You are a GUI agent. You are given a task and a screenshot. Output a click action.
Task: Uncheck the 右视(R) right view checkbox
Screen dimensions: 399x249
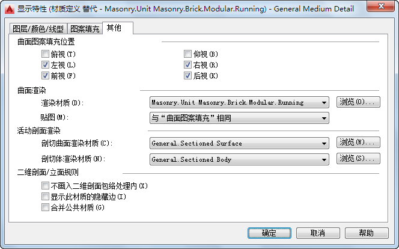(187, 65)
